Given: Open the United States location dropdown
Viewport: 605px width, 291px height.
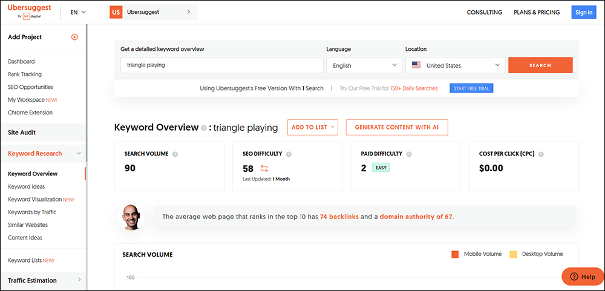Looking at the screenshot, I should (456, 65).
